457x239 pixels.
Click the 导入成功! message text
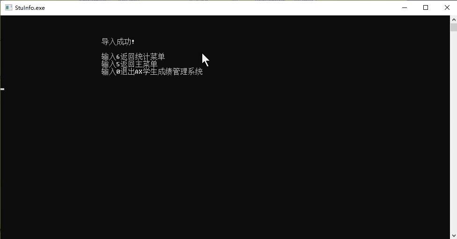coord(118,42)
